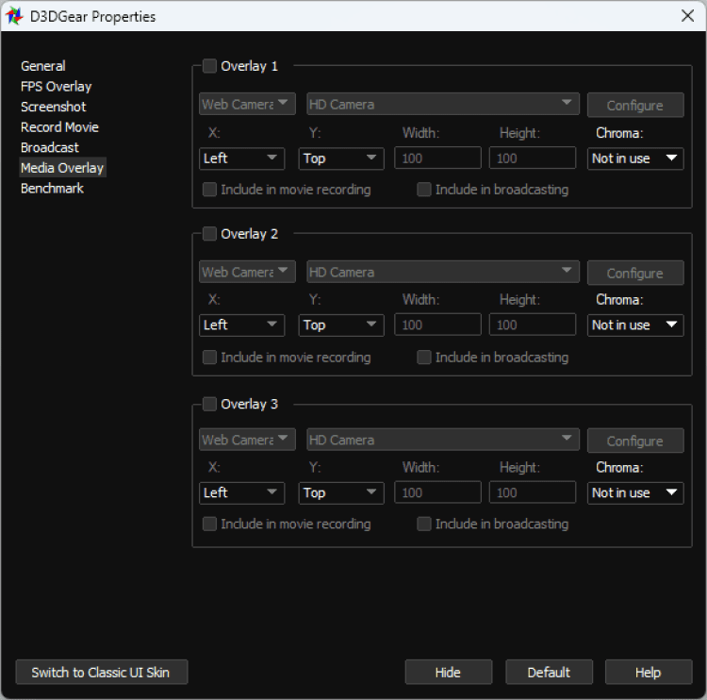This screenshot has width=707, height=700.
Task: Open Overlay 3 HD Camera device dropdown
Action: click(x=443, y=440)
